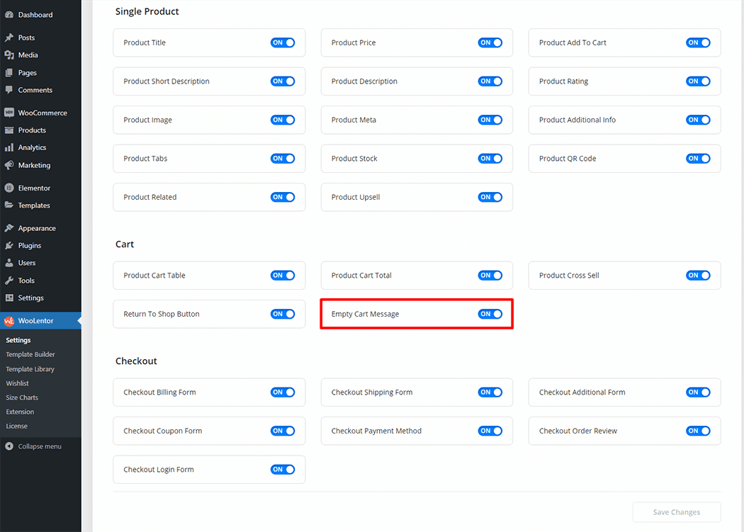The width and height of the screenshot is (744, 532).
Task: Click the Media icon in sidebar
Action: click(9, 55)
